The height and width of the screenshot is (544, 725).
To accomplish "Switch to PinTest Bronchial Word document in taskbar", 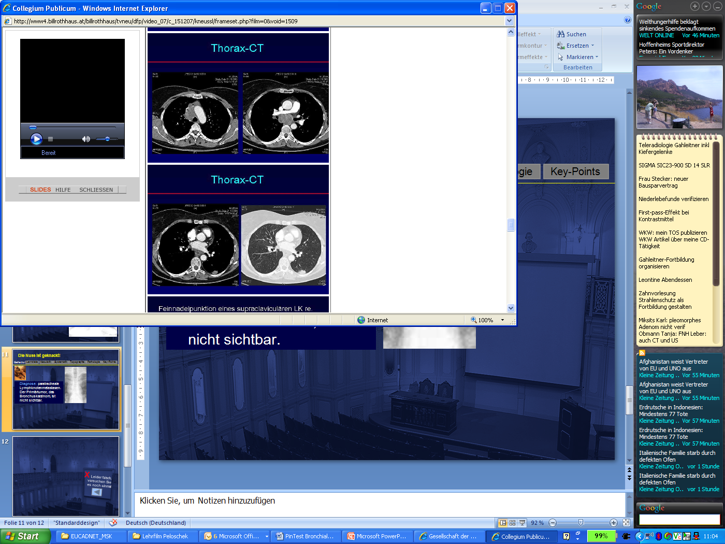I will coord(307,536).
